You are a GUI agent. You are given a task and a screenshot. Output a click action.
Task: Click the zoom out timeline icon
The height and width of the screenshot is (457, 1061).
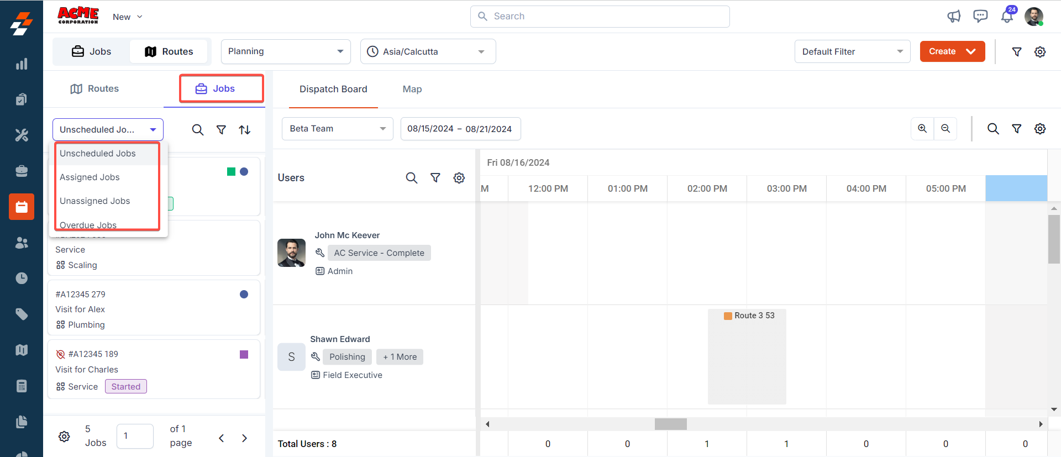coord(946,129)
